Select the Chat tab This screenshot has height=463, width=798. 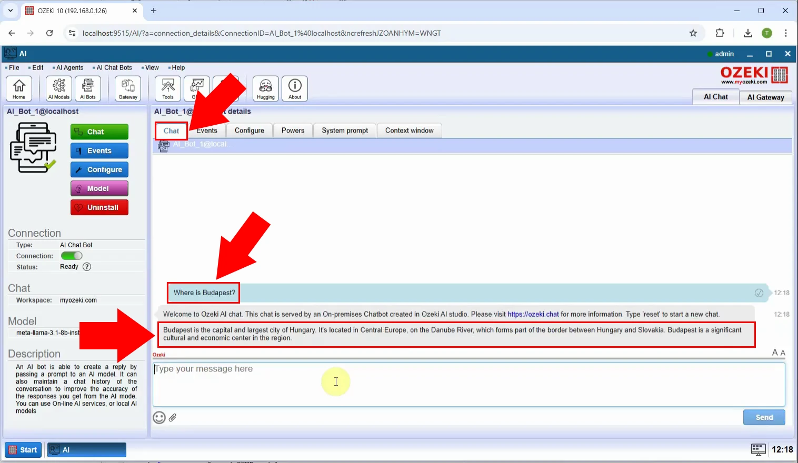pos(172,131)
